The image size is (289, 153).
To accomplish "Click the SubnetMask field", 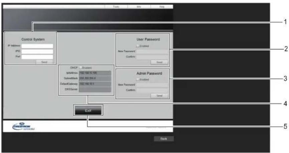I will [95, 78].
